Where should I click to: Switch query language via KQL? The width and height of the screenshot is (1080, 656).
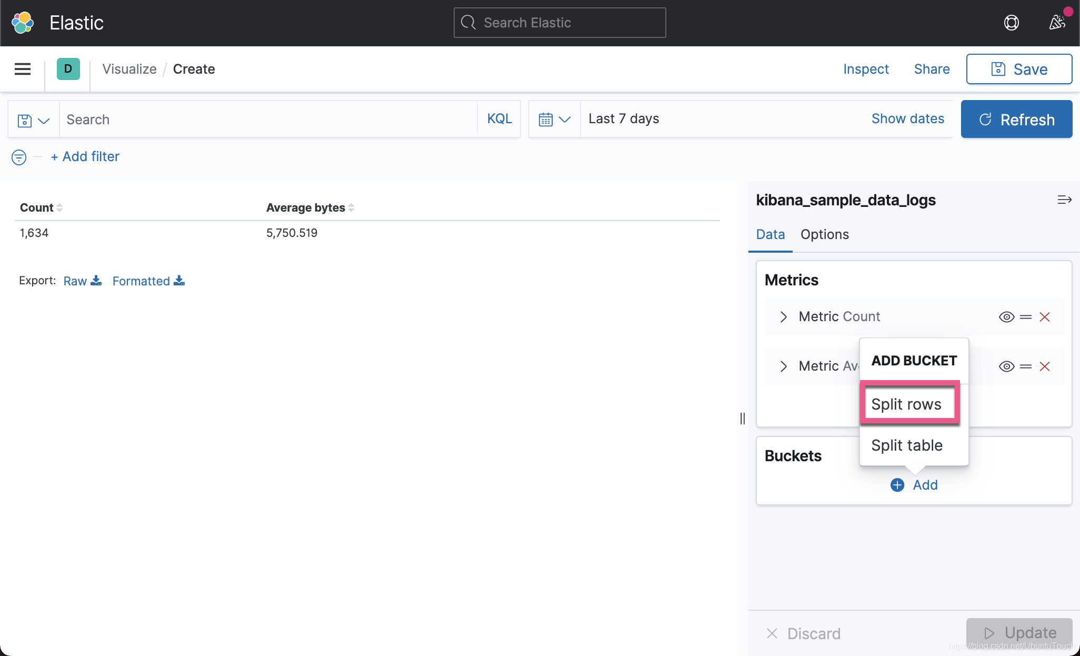(499, 119)
